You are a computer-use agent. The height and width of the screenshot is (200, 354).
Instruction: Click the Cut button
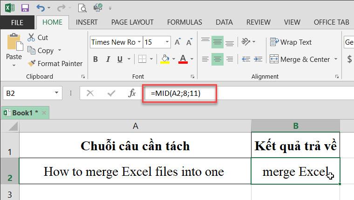38,37
